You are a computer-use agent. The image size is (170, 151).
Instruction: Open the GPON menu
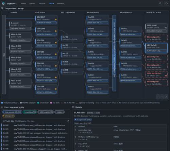[x=51, y=3]
